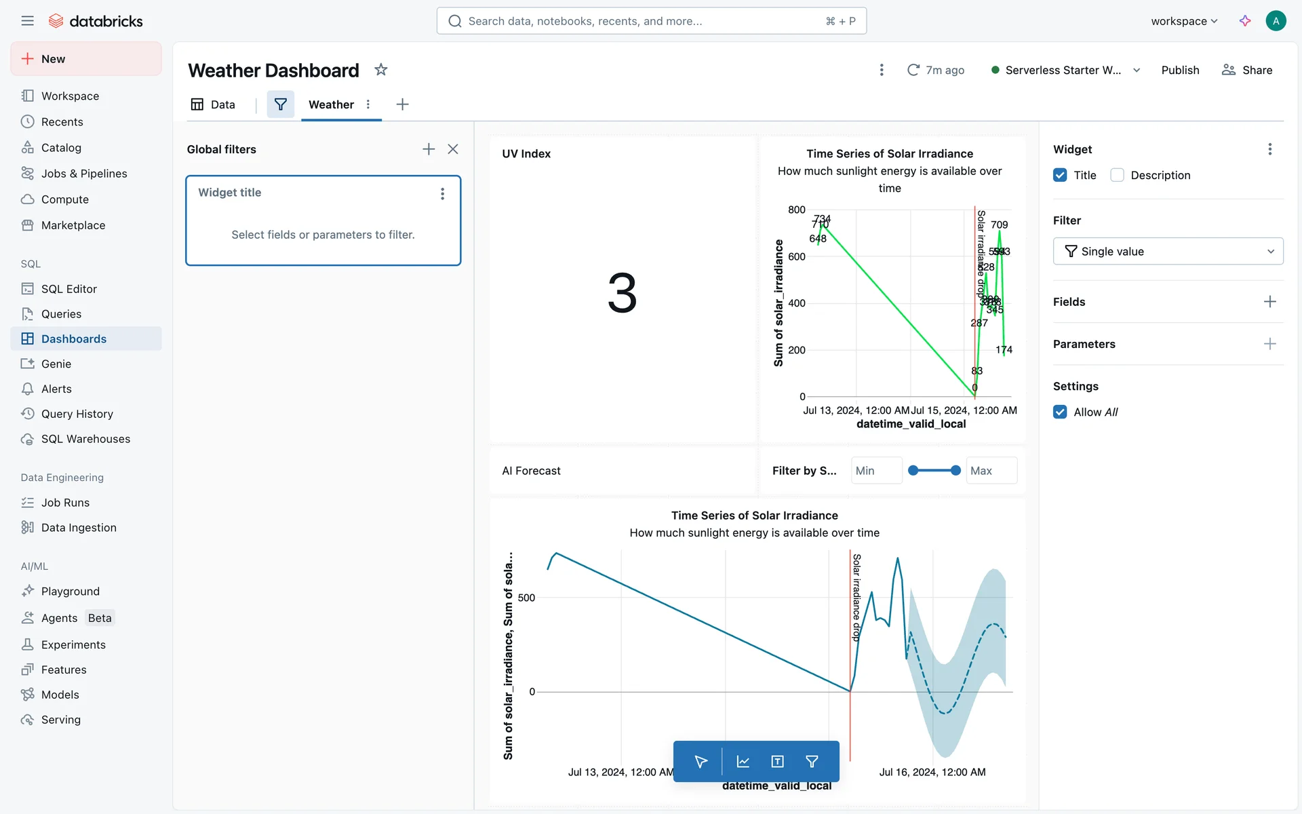Expand the Serverless Starter Warehouse selector
Screen dimensions: 1302x814
[x=1066, y=70]
